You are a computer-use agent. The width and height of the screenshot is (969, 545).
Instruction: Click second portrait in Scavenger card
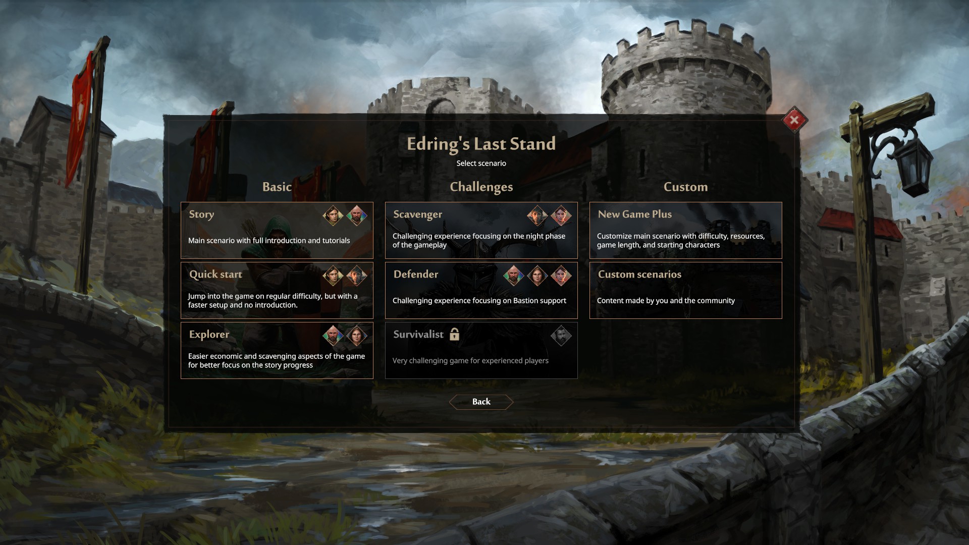[561, 216]
